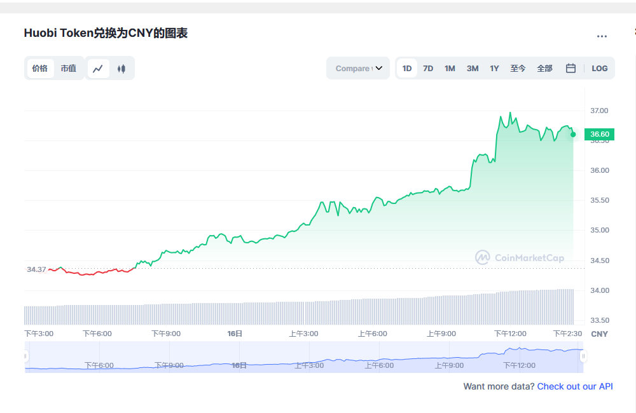Viewport: 636px width, 413px height.
Task: Select the 市值 (market cap) tab
Action: 69,69
